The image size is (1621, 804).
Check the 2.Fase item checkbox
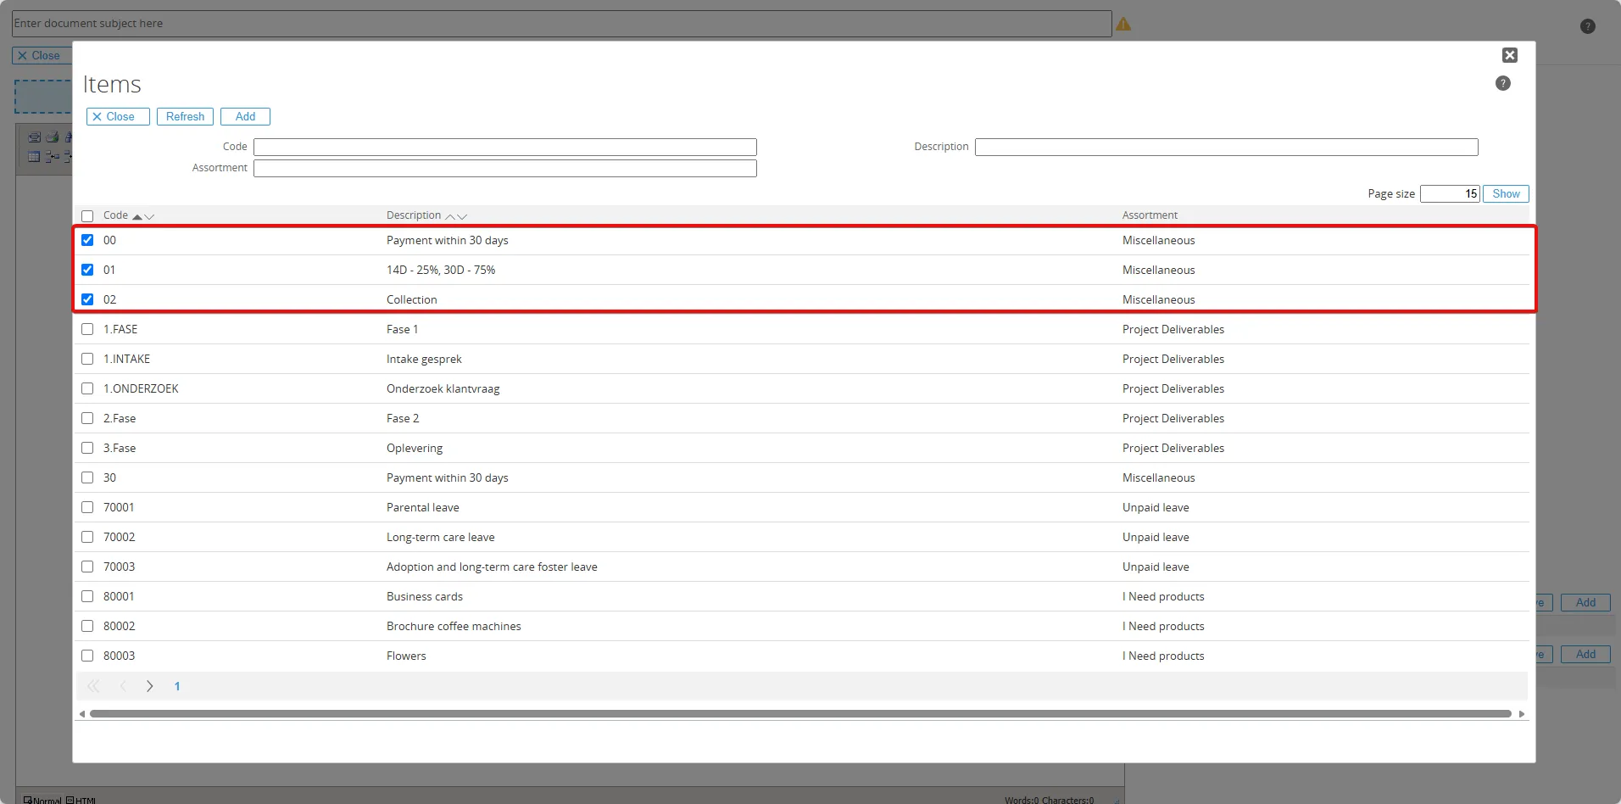click(87, 418)
